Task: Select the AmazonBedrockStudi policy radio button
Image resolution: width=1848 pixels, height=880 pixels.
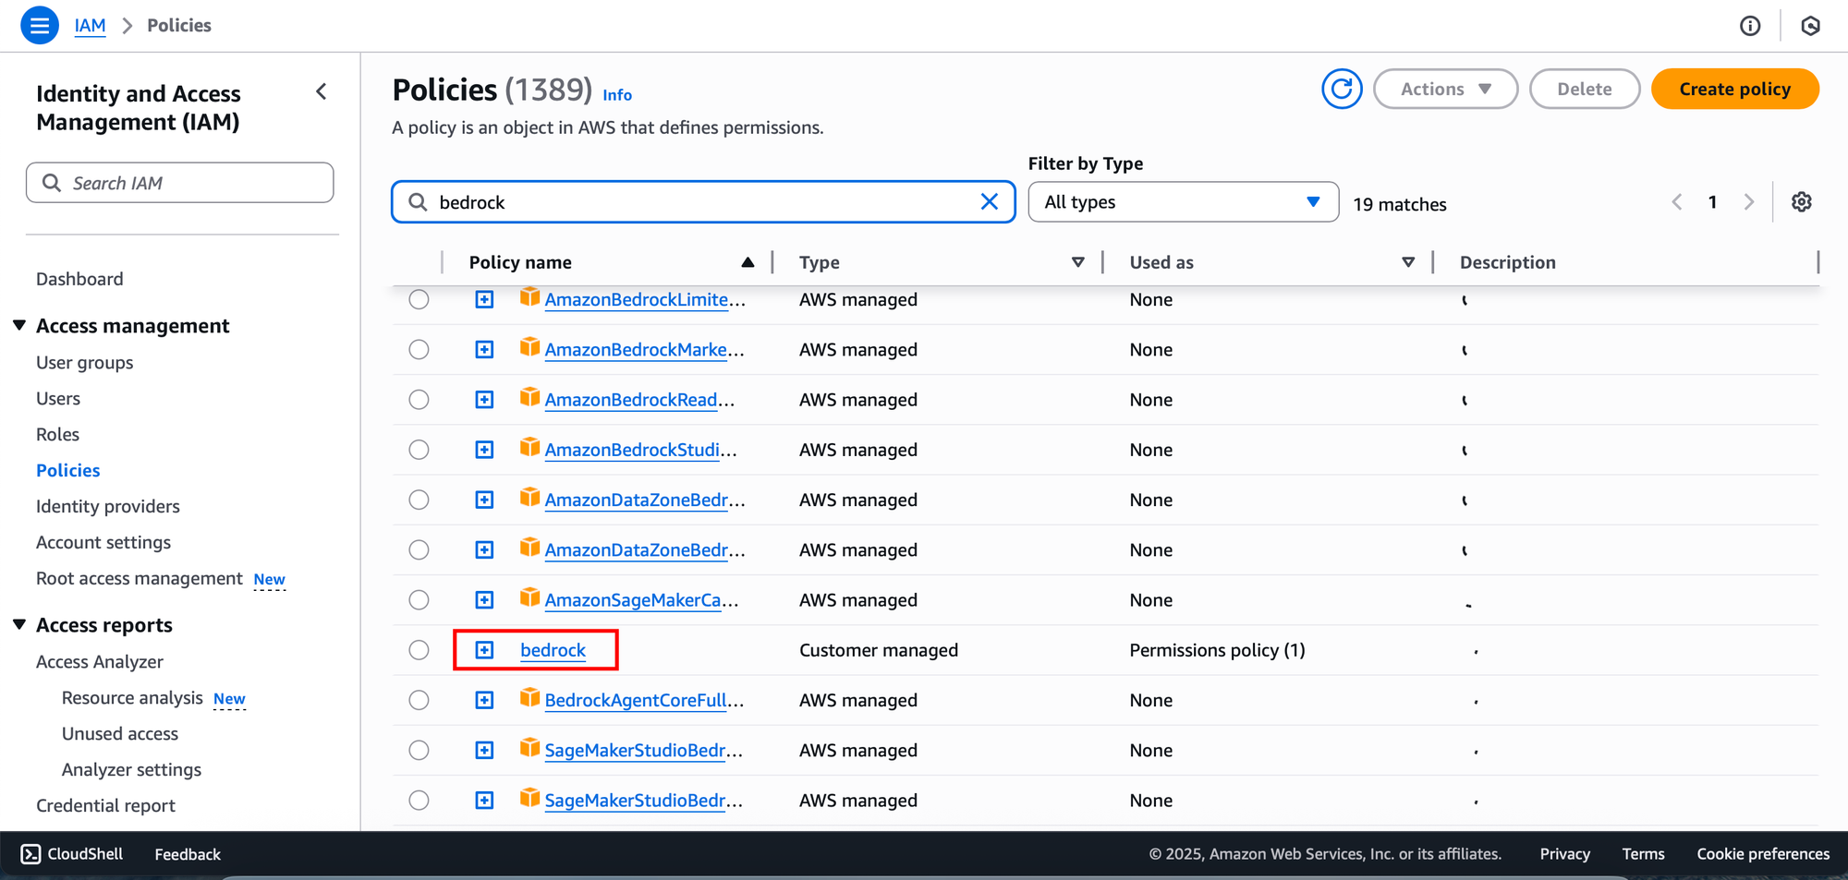Action: (419, 450)
